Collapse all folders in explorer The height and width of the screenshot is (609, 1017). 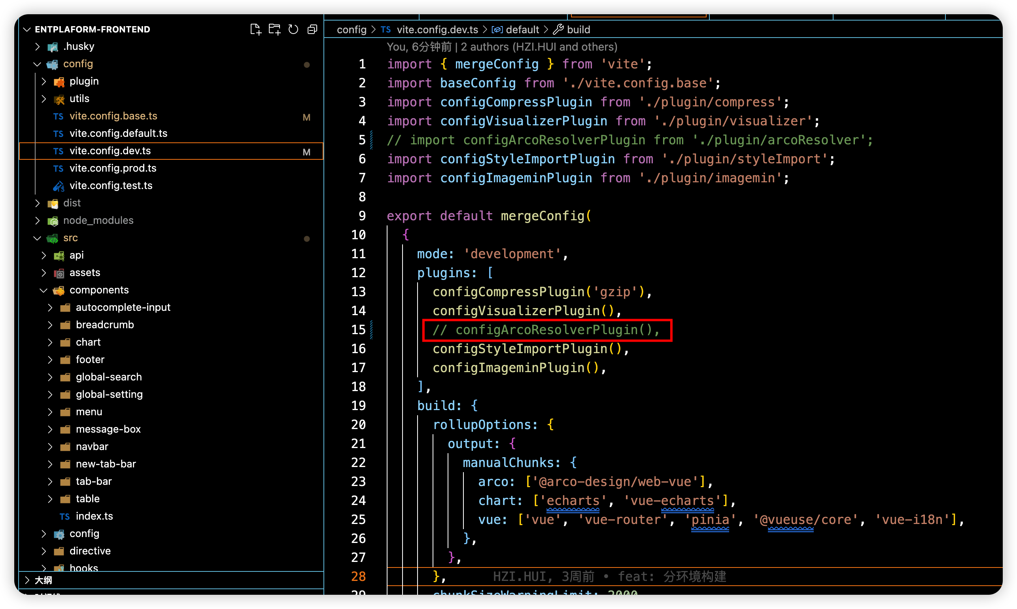pyautogui.click(x=312, y=30)
